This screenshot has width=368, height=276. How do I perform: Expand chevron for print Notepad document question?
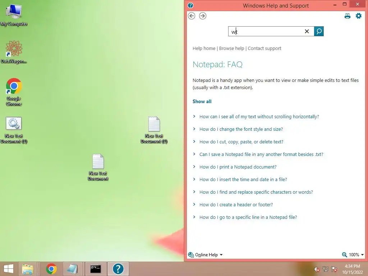194,167
